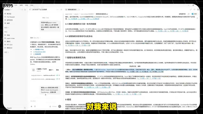Click the outputs breadcrumb segment
The height and width of the screenshot is (114, 203).
click(x=76, y=14)
